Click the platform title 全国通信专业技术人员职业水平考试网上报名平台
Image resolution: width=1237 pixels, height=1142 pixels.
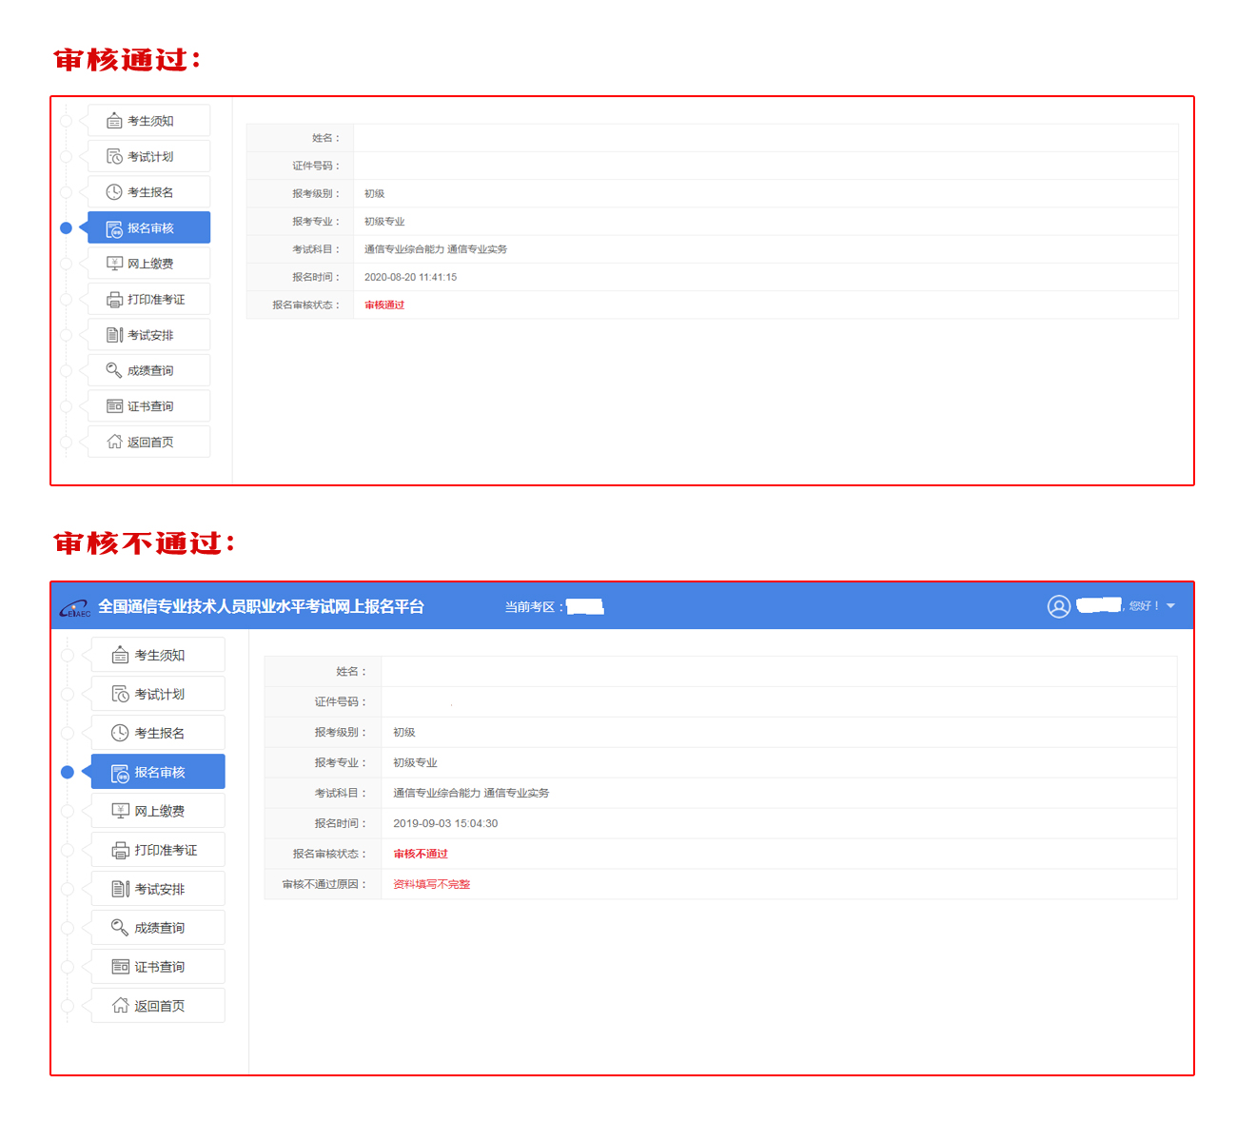[261, 606]
